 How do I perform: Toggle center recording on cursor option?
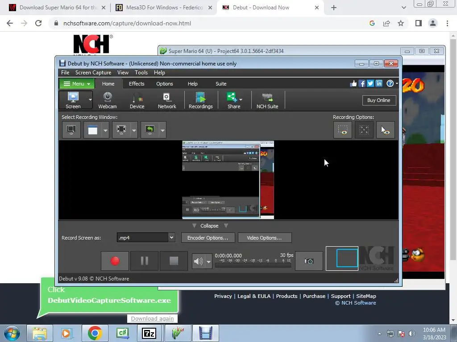[x=364, y=130]
